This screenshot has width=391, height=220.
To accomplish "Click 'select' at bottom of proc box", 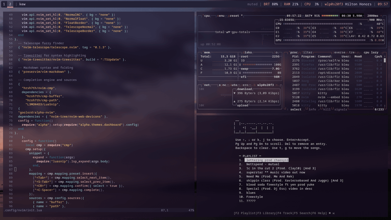I will [296, 110].
